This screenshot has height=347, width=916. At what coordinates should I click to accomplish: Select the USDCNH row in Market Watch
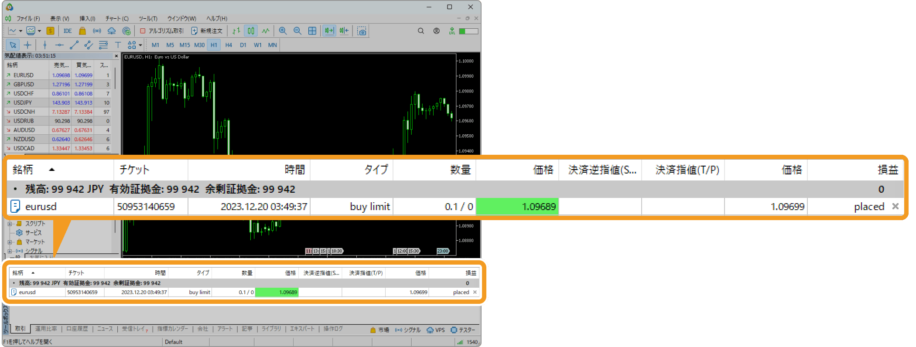(58, 112)
